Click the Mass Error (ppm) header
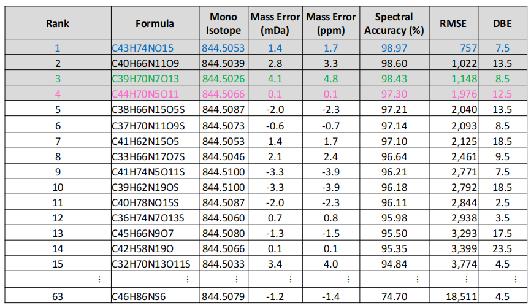531x308 pixels. 331,24
